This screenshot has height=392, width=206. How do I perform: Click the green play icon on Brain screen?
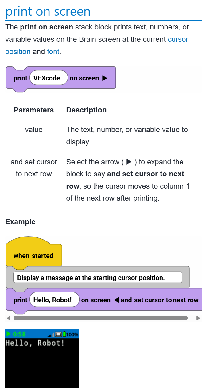8,334
